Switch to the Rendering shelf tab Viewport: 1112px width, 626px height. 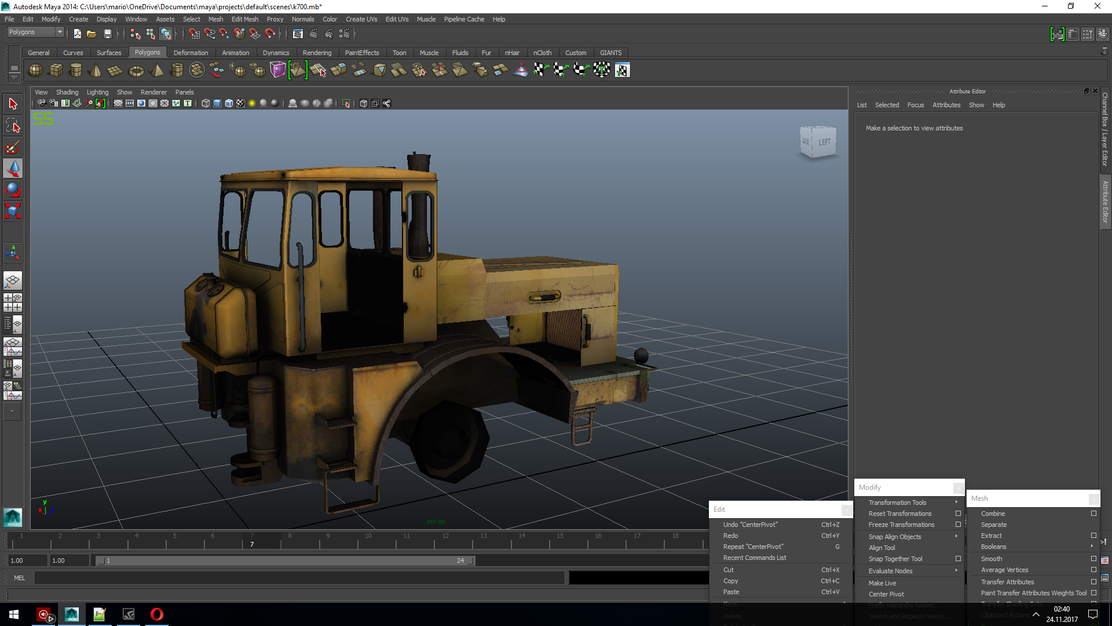click(x=317, y=53)
